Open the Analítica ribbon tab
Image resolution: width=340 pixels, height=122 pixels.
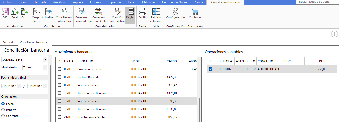[x=59, y=2]
